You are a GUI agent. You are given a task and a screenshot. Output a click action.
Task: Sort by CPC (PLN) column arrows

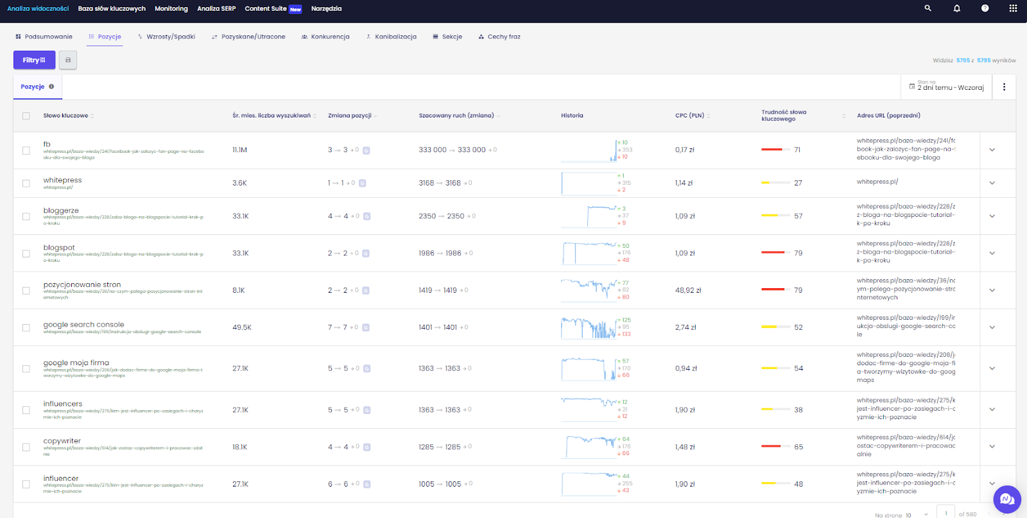[x=709, y=116]
